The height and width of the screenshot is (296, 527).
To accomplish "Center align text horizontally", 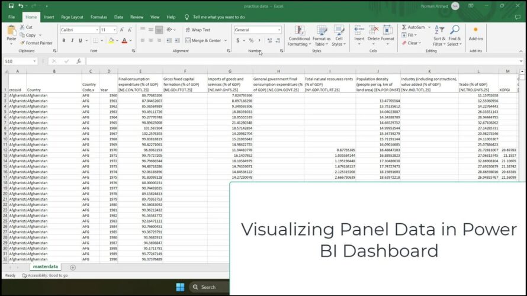I will [150, 40].
